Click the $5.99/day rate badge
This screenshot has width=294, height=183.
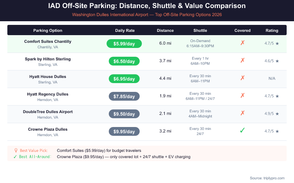click(124, 44)
